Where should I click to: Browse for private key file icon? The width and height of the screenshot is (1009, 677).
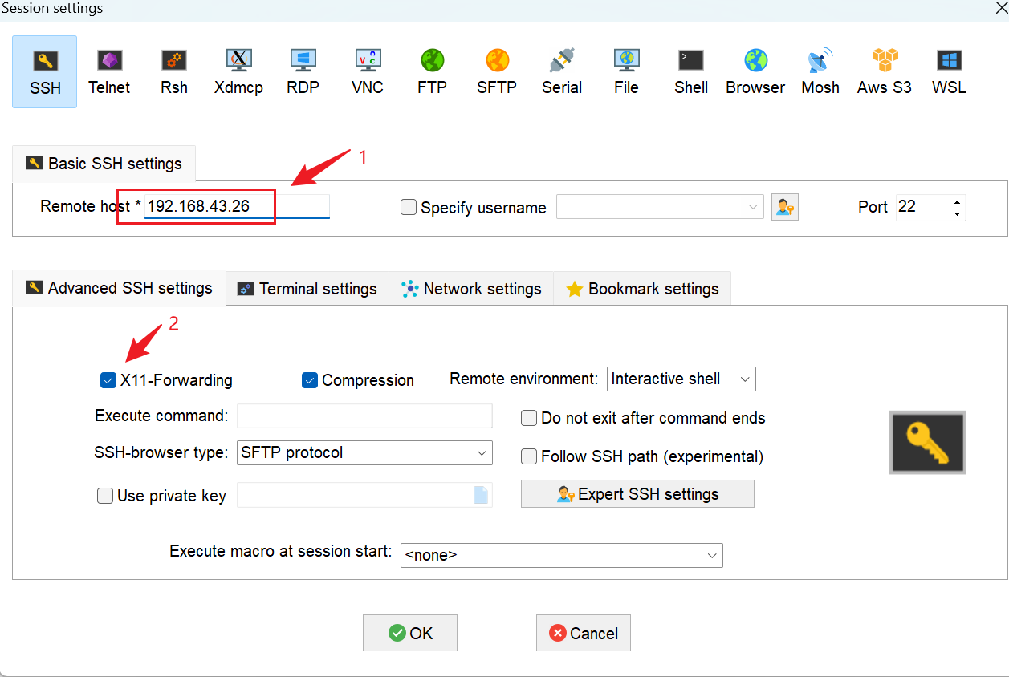pyautogui.click(x=481, y=495)
